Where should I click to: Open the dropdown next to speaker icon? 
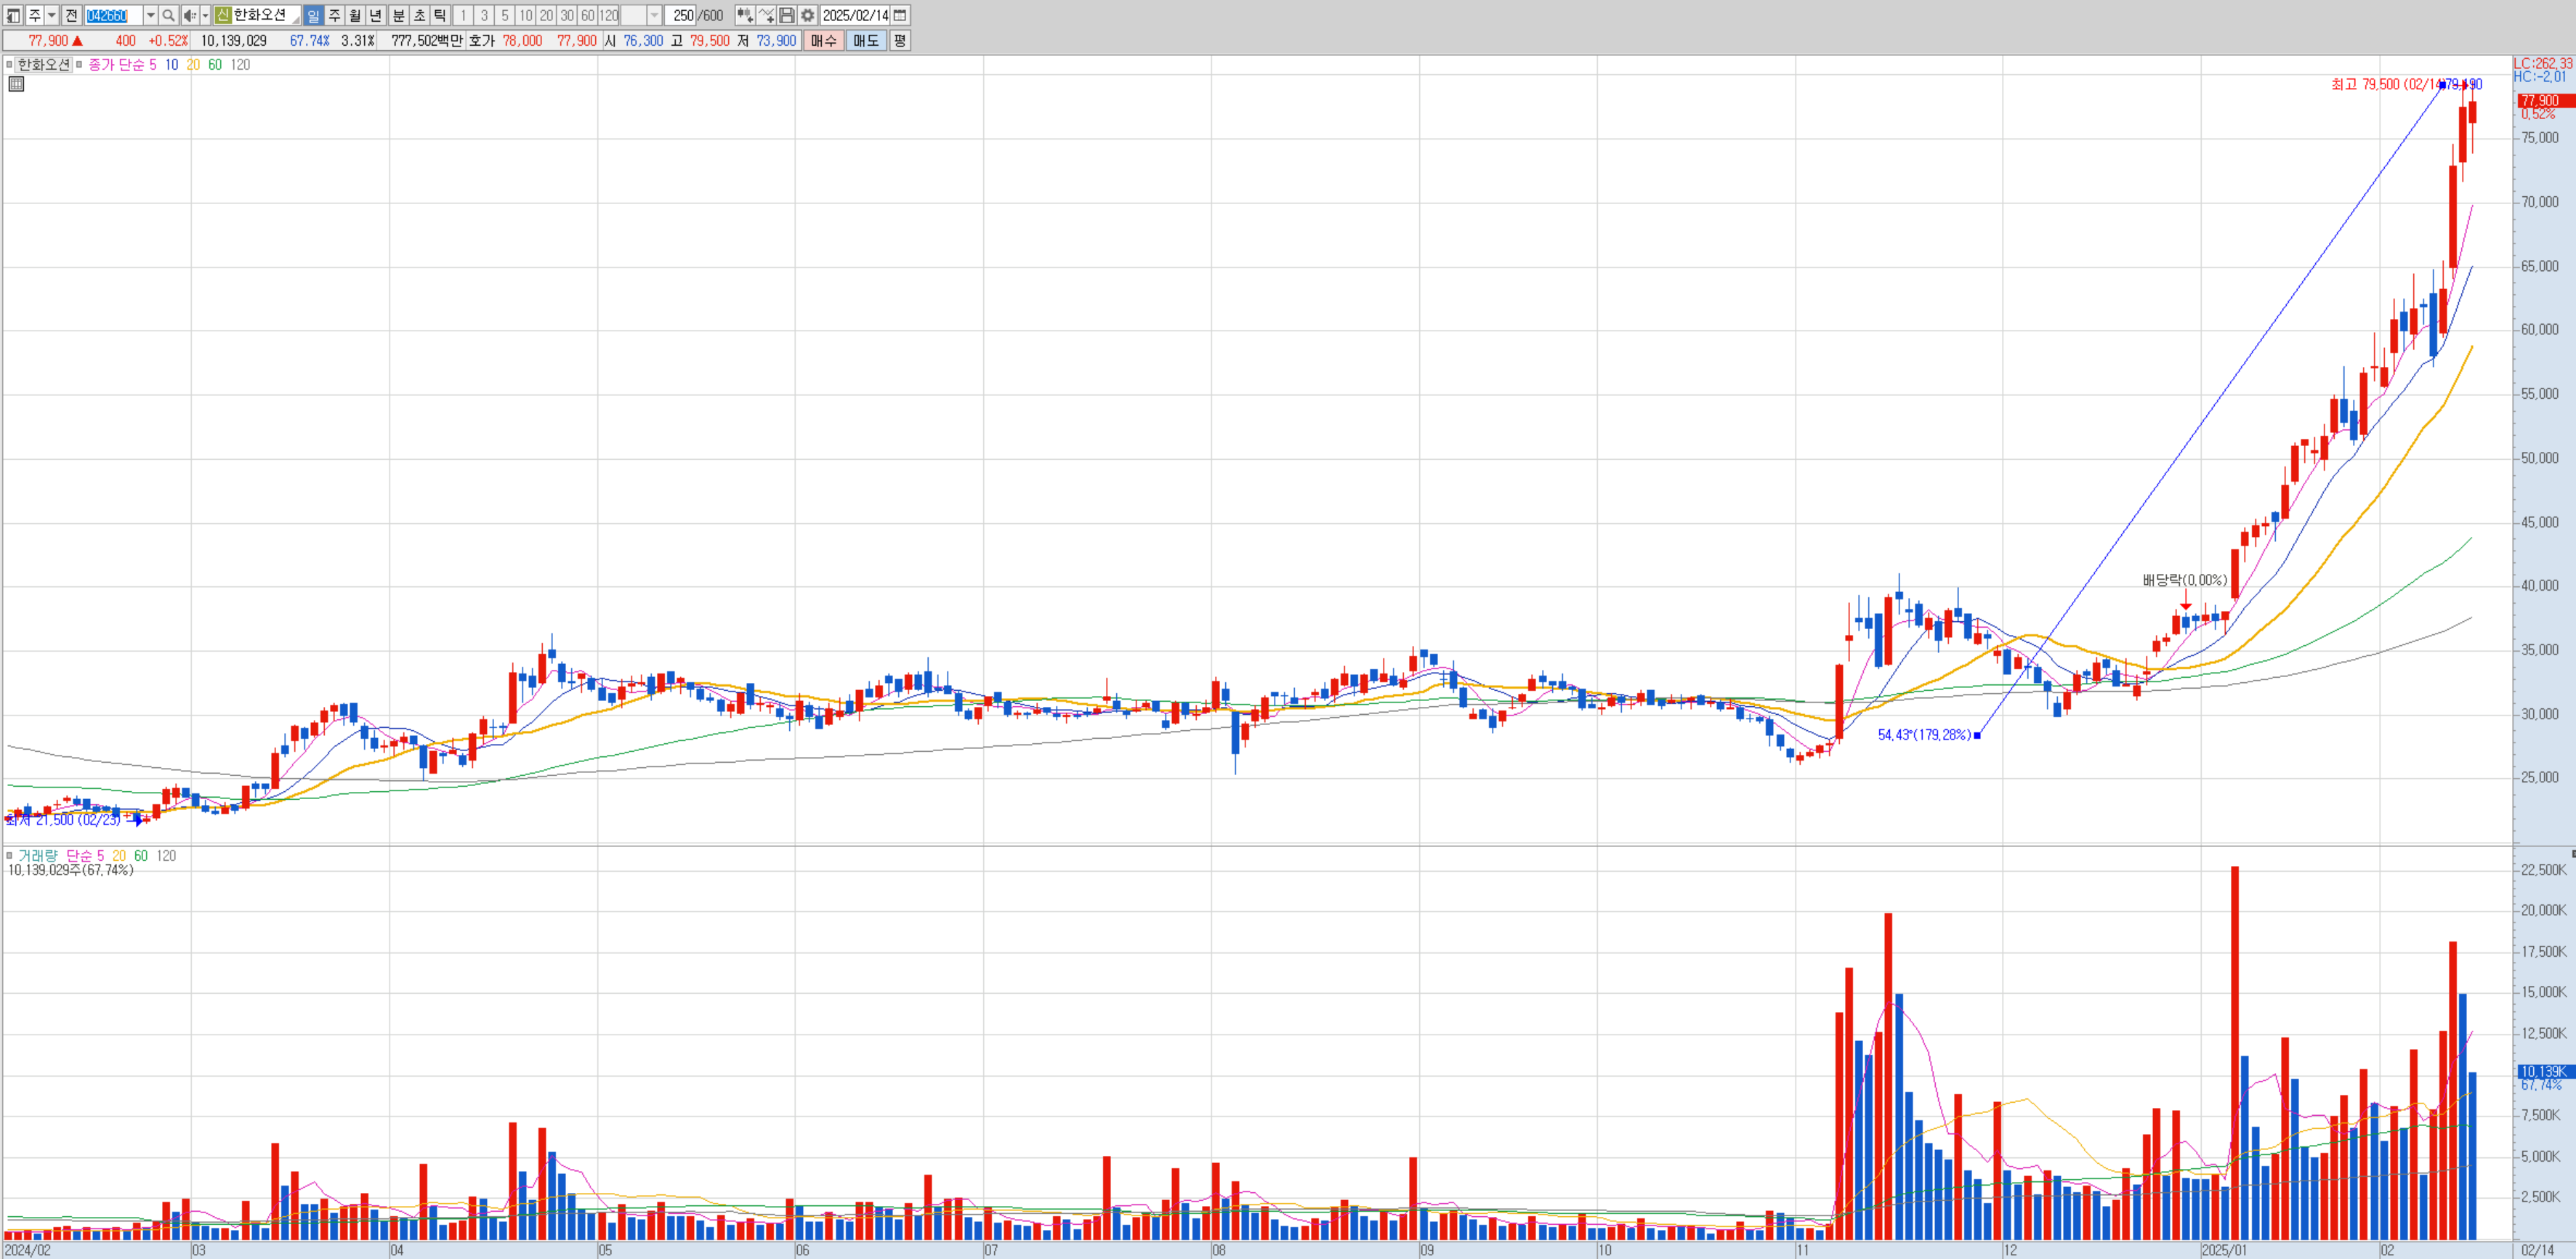(x=205, y=15)
